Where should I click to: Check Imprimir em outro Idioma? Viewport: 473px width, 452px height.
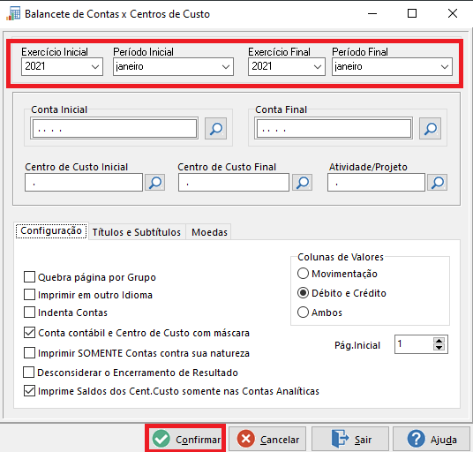[x=29, y=295]
